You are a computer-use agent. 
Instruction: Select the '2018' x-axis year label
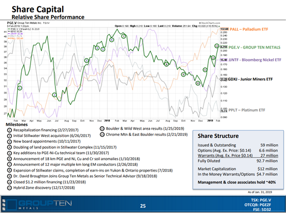(x=107, y=120)
